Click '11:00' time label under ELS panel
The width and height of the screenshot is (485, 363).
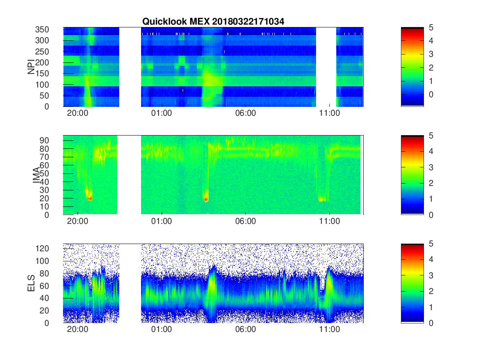click(x=330, y=330)
